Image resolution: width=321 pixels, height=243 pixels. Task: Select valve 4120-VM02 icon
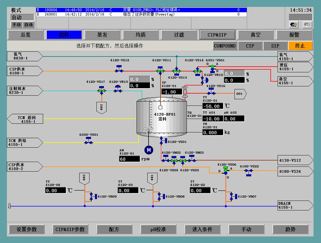(x=166, y=159)
